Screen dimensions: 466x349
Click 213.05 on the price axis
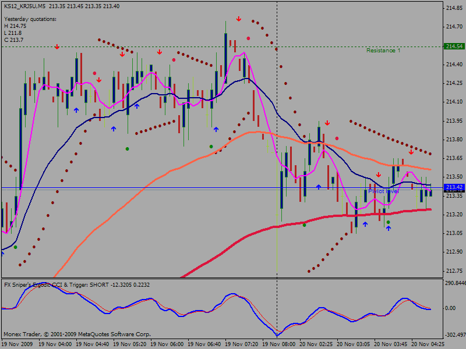click(454, 233)
